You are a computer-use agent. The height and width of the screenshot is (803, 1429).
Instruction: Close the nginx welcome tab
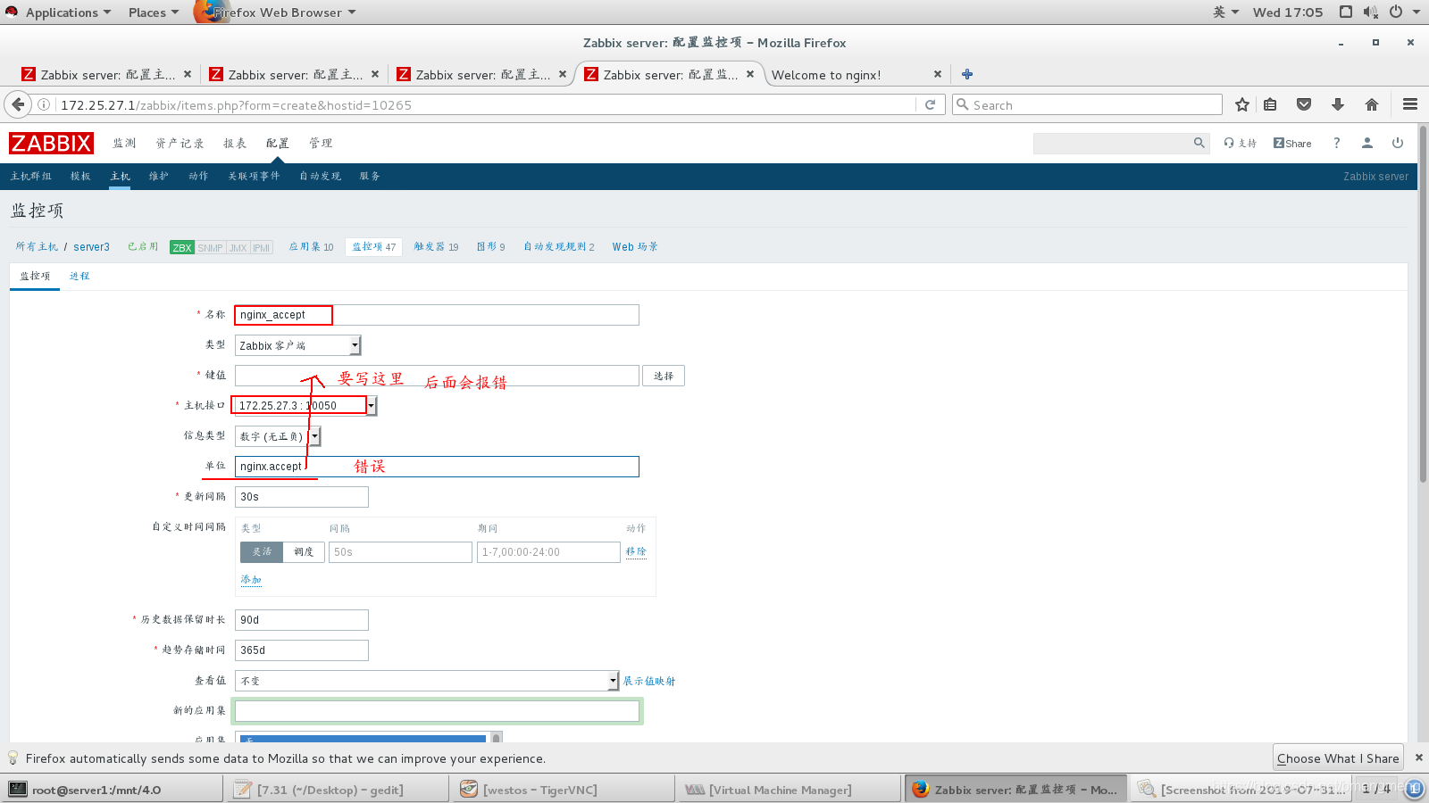coord(938,74)
